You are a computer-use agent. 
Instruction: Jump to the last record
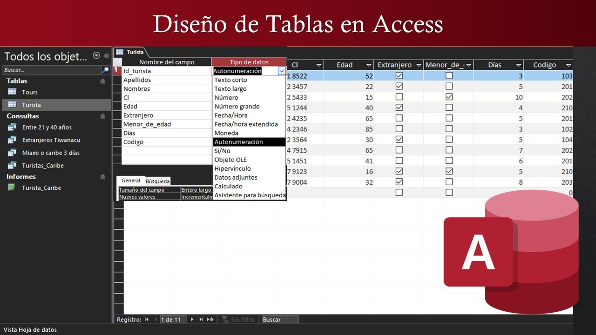(x=201, y=319)
